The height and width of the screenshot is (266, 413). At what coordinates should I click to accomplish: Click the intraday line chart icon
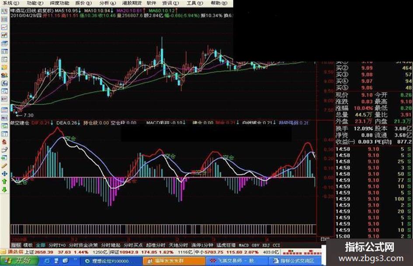tap(4, 27)
